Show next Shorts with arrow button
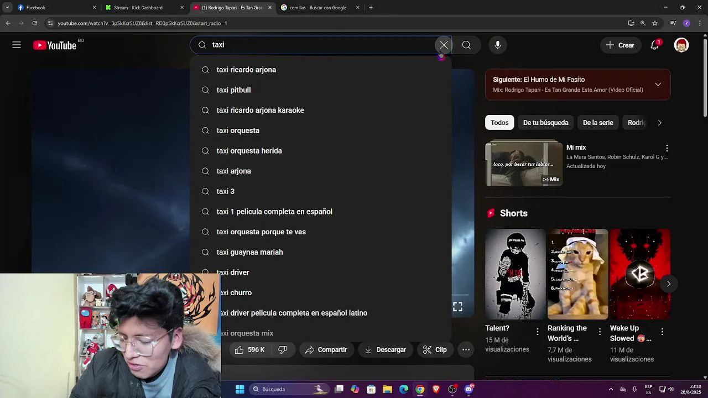Screen dimensions: 708x398 (668, 284)
